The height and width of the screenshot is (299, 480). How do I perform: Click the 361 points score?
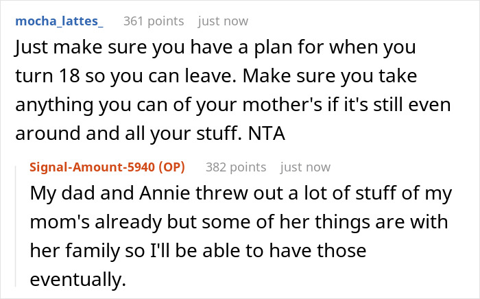[154, 21]
